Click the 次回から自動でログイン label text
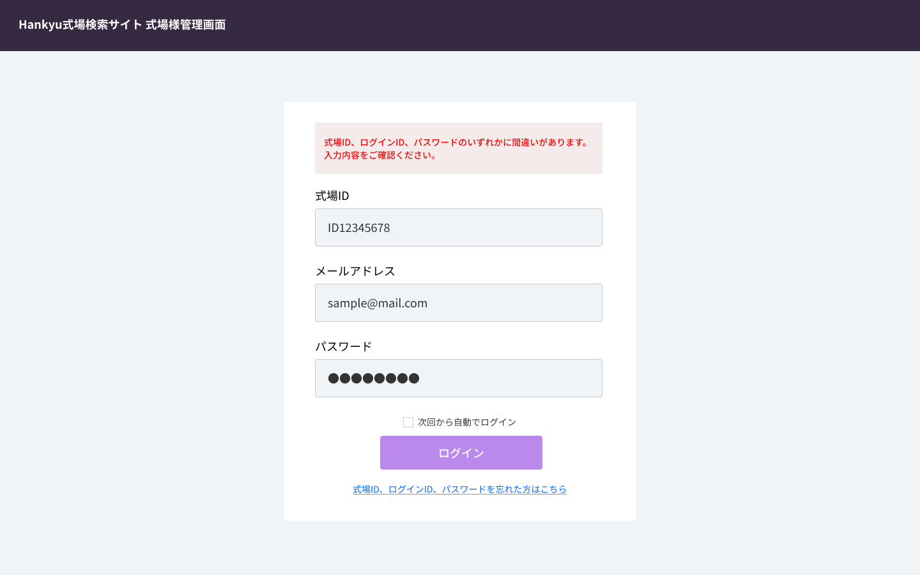920x575 pixels. click(466, 422)
